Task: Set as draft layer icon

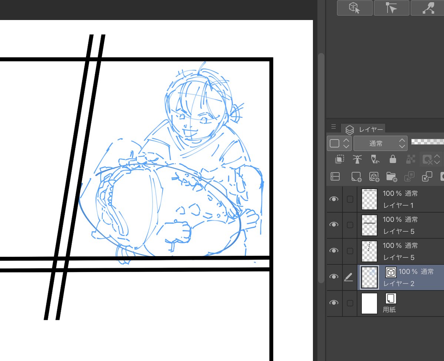Action: point(375,159)
